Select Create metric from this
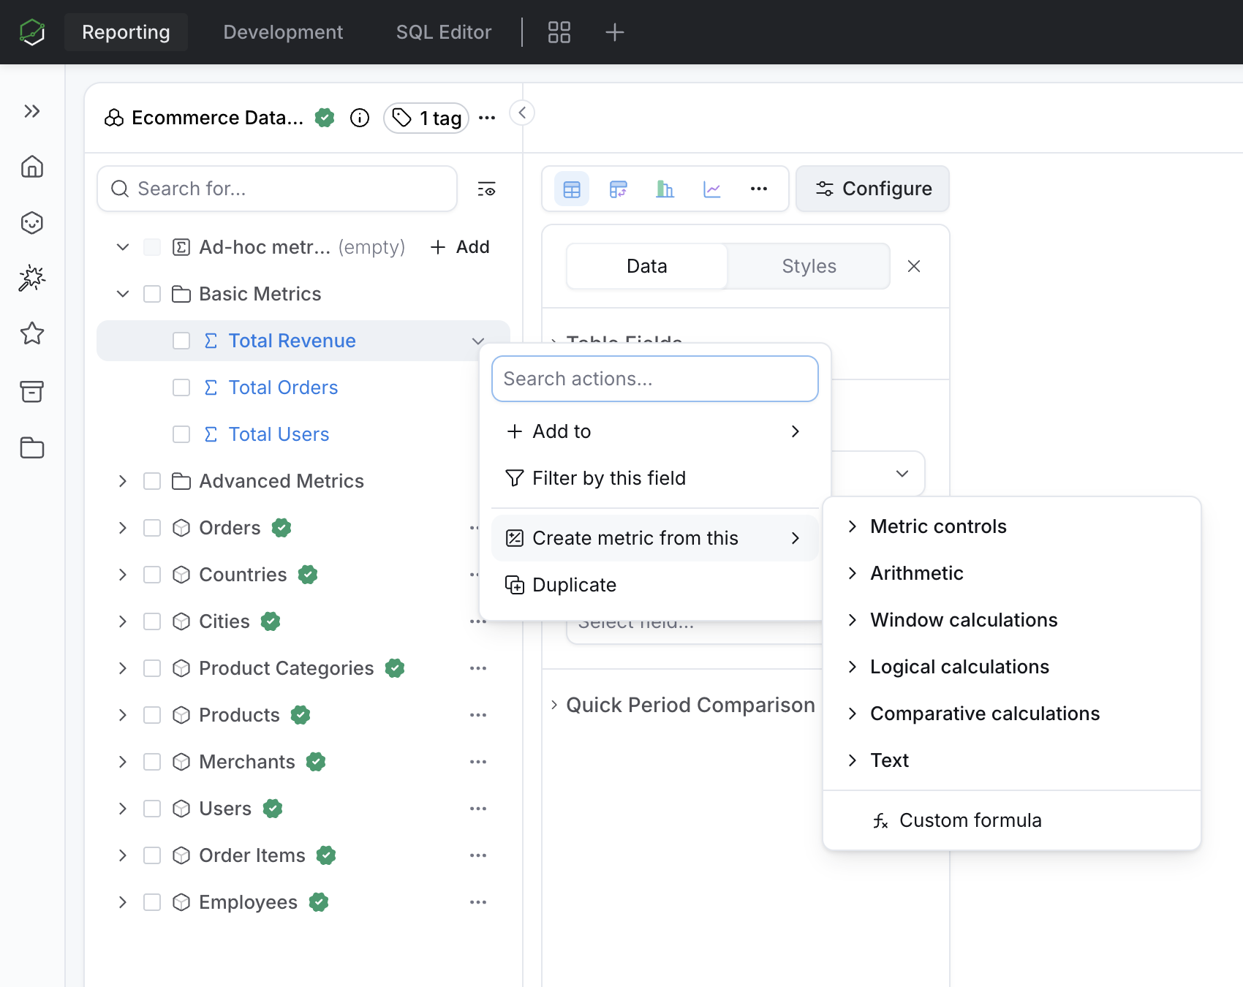 655,538
